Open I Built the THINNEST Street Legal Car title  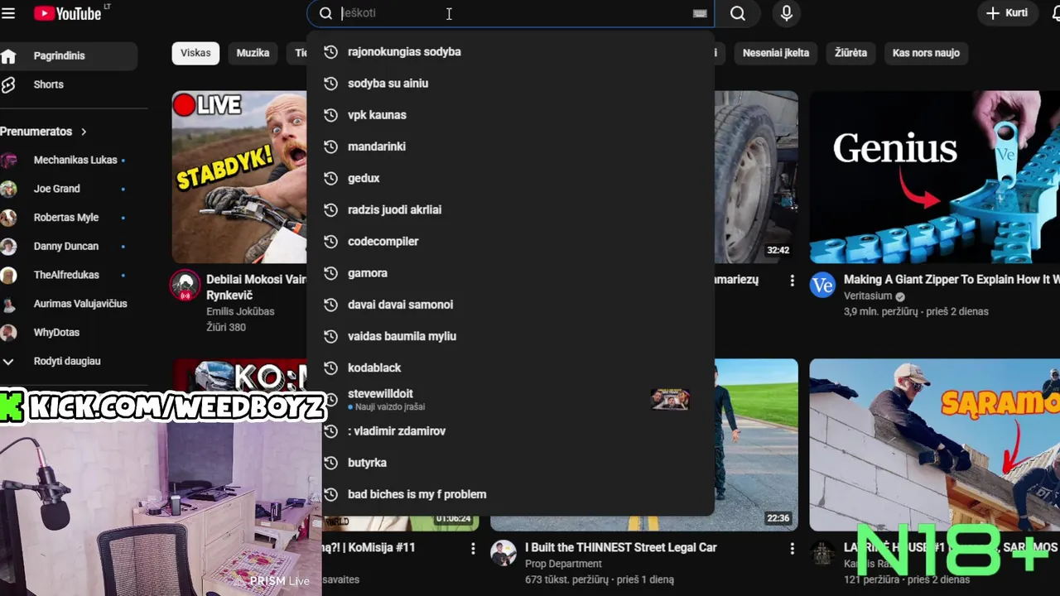point(621,547)
